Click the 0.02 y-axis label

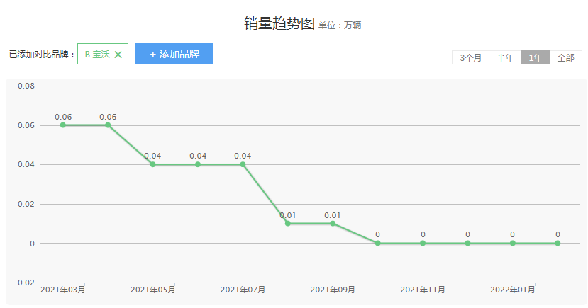(x=26, y=205)
